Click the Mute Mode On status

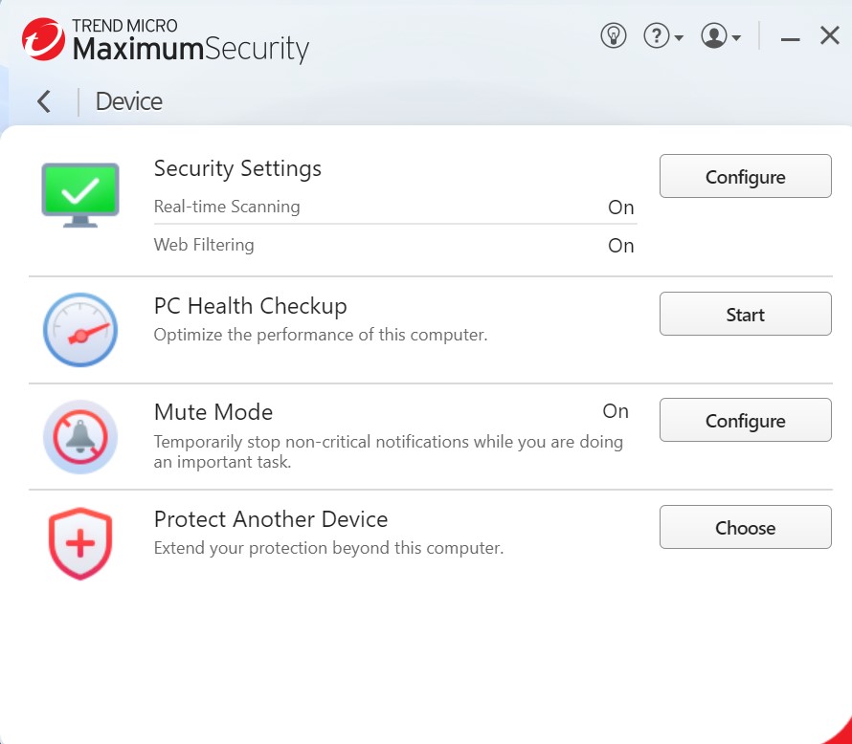[615, 411]
